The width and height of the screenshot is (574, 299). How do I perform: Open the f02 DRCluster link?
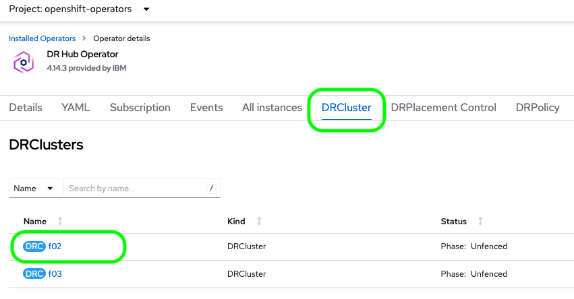tap(55, 246)
